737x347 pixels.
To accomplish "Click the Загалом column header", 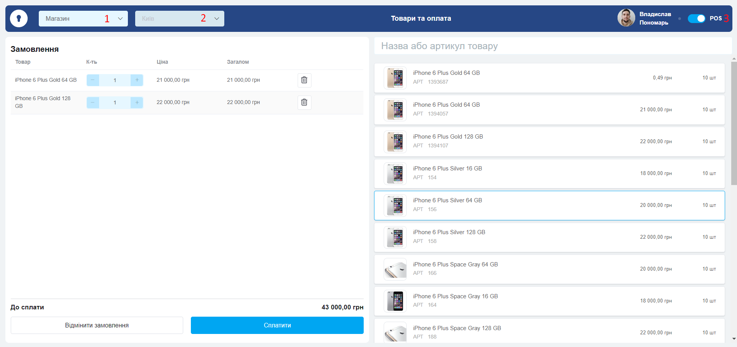I will click(238, 62).
